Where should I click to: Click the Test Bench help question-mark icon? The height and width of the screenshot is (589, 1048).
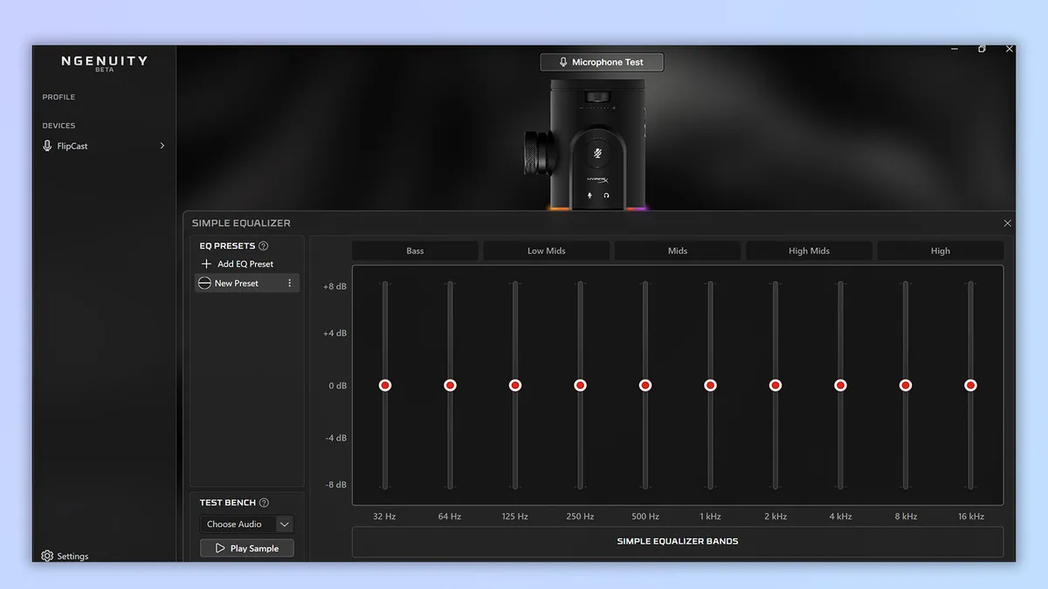pyautogui.click(x=264, y=503)
